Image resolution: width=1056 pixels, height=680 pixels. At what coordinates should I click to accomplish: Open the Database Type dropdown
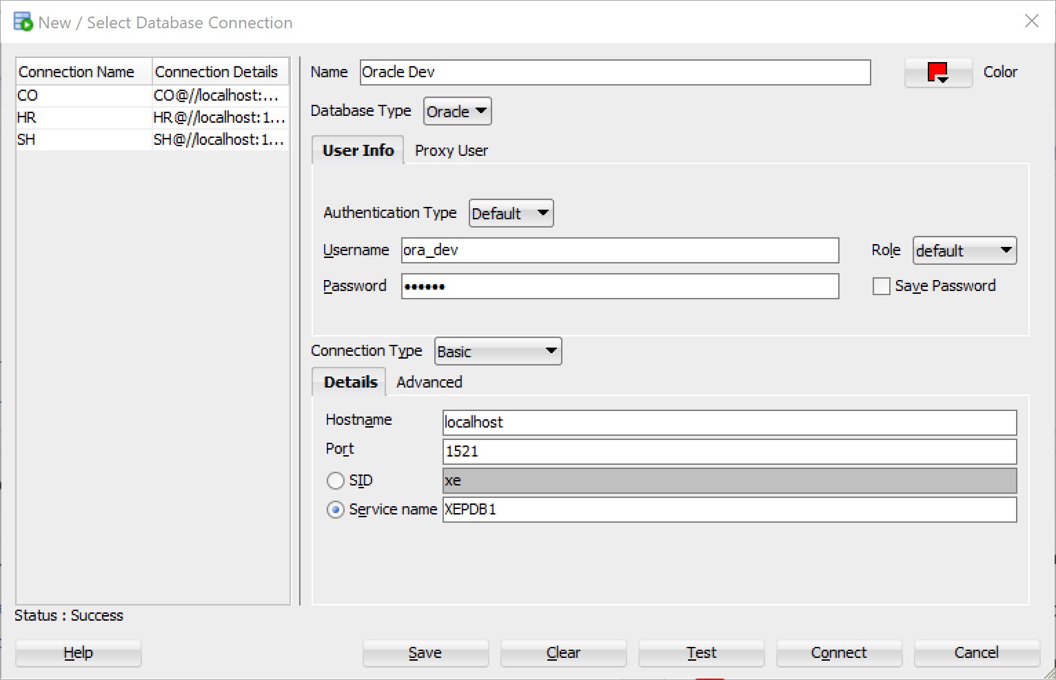click(x=457, y=111)
